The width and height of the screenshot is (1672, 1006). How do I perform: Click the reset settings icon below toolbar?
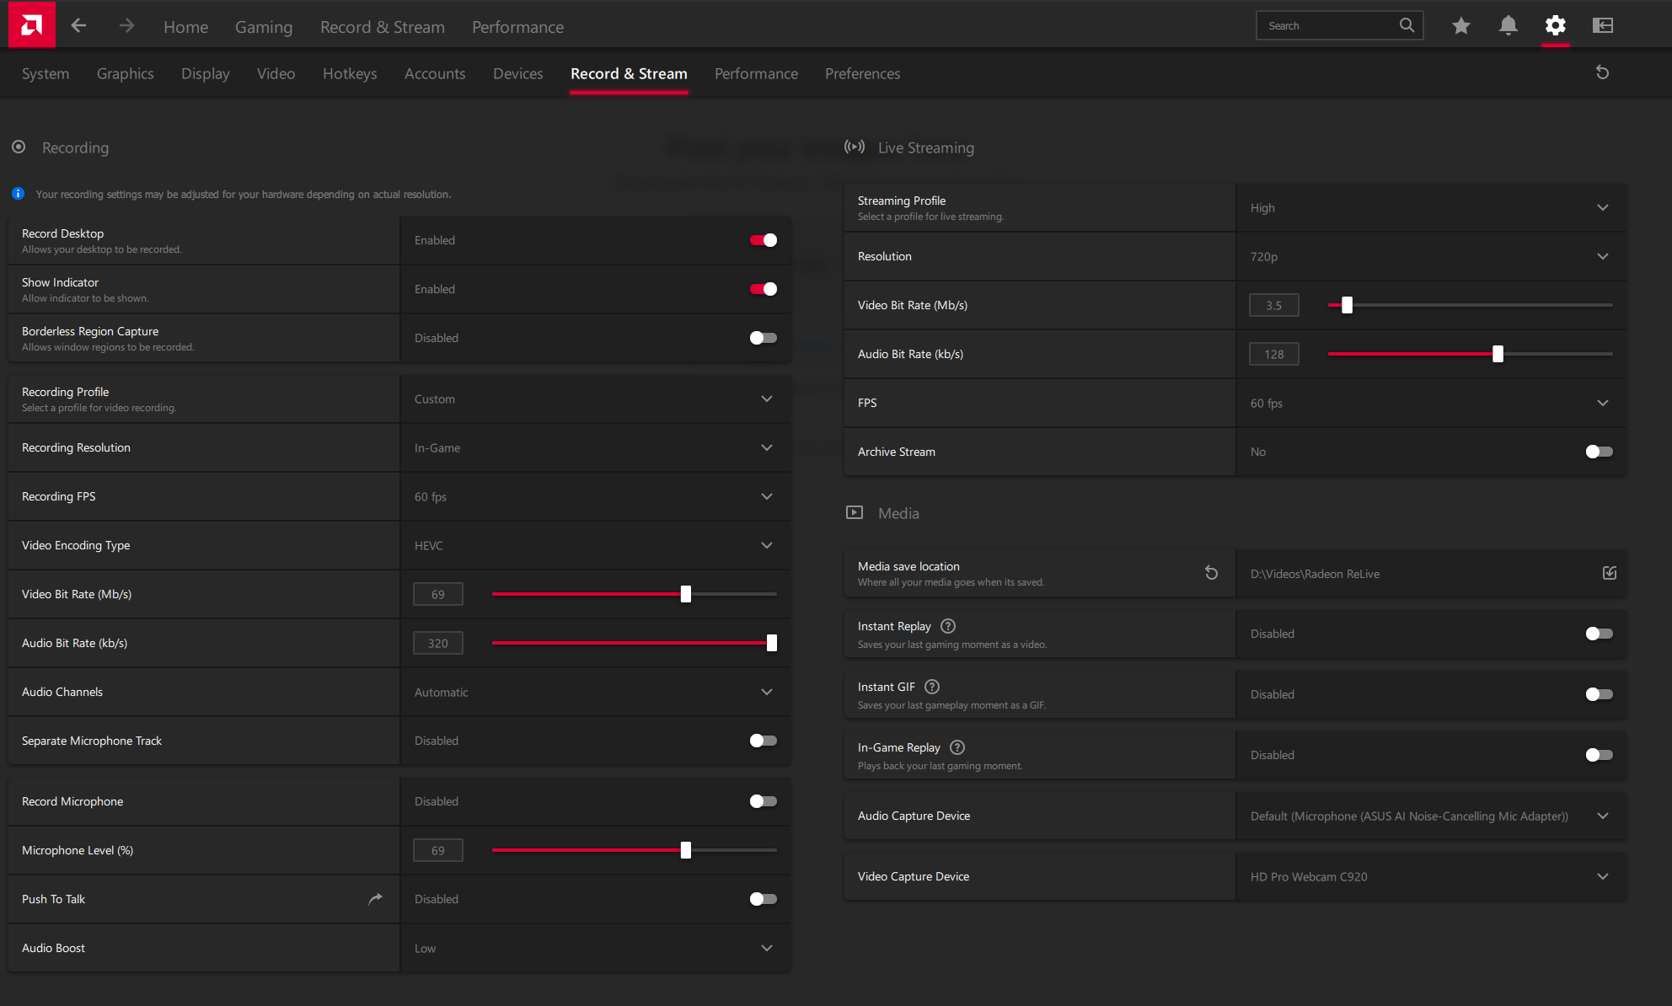pyautogui.click(x=1602, y=73)
